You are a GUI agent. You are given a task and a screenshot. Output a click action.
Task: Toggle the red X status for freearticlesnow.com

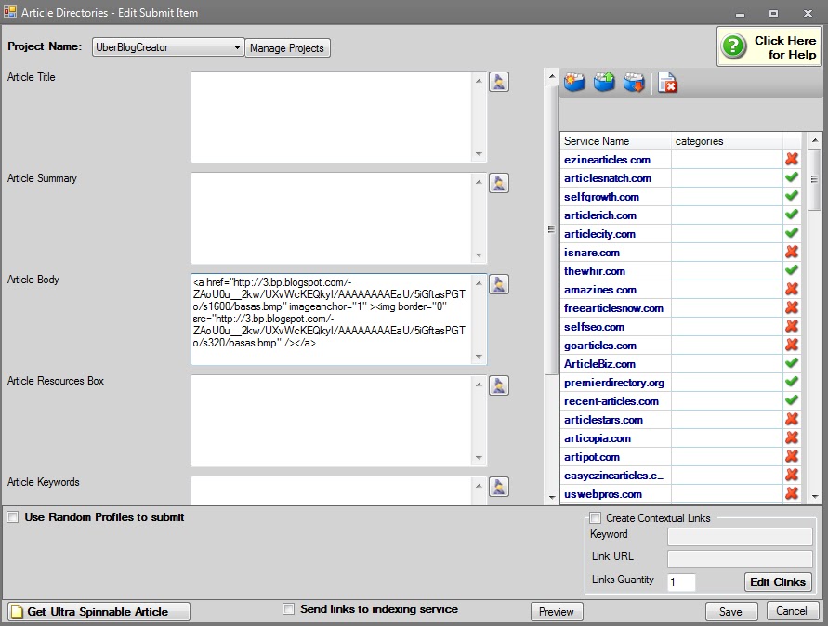792,307
